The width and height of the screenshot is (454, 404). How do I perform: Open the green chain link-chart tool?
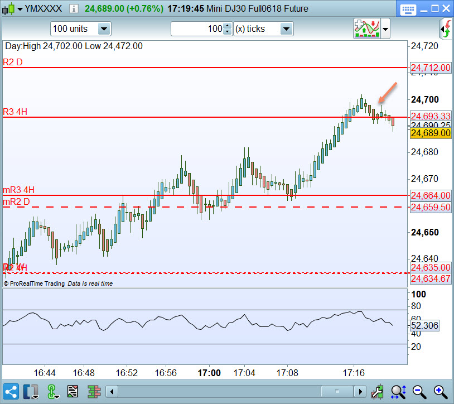point(52,392)
